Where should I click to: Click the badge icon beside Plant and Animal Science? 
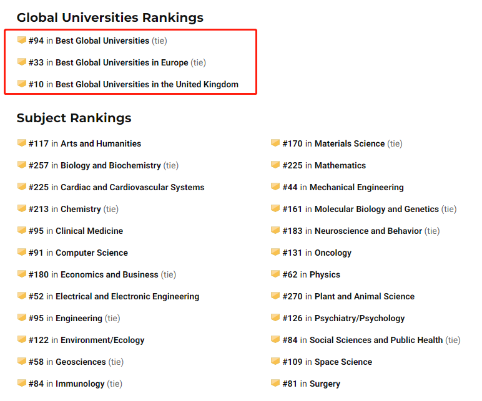[275, 296]
